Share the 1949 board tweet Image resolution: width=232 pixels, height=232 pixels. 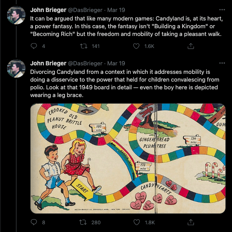click(191, 222)
